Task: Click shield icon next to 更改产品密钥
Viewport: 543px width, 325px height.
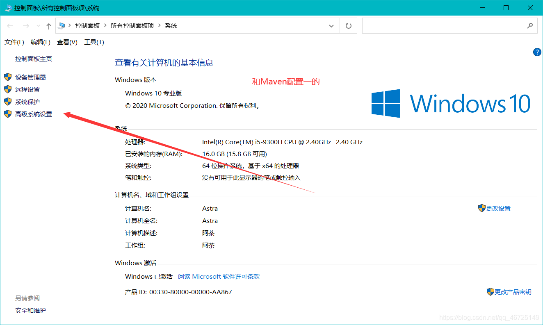Action: coord(491,292)
